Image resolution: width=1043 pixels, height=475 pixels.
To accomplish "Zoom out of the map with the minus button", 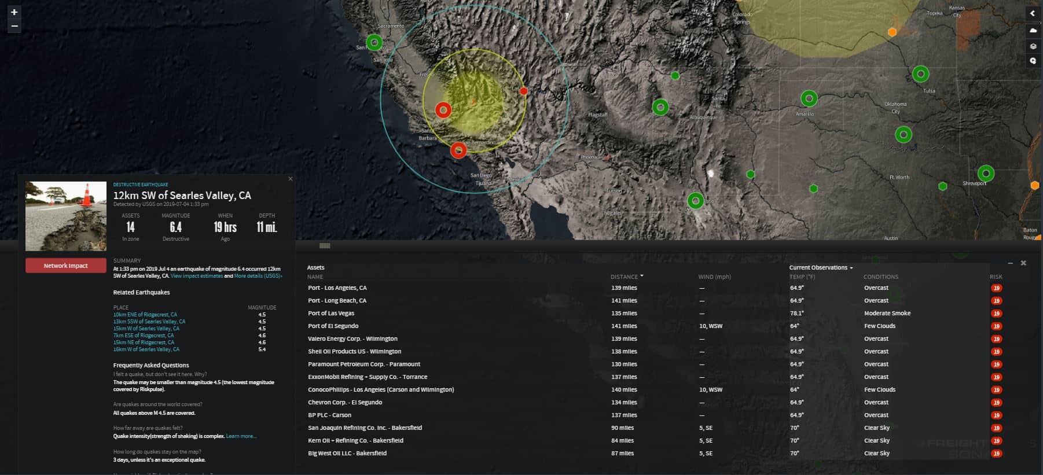I will pyautogui.click(x=14, y=26).
